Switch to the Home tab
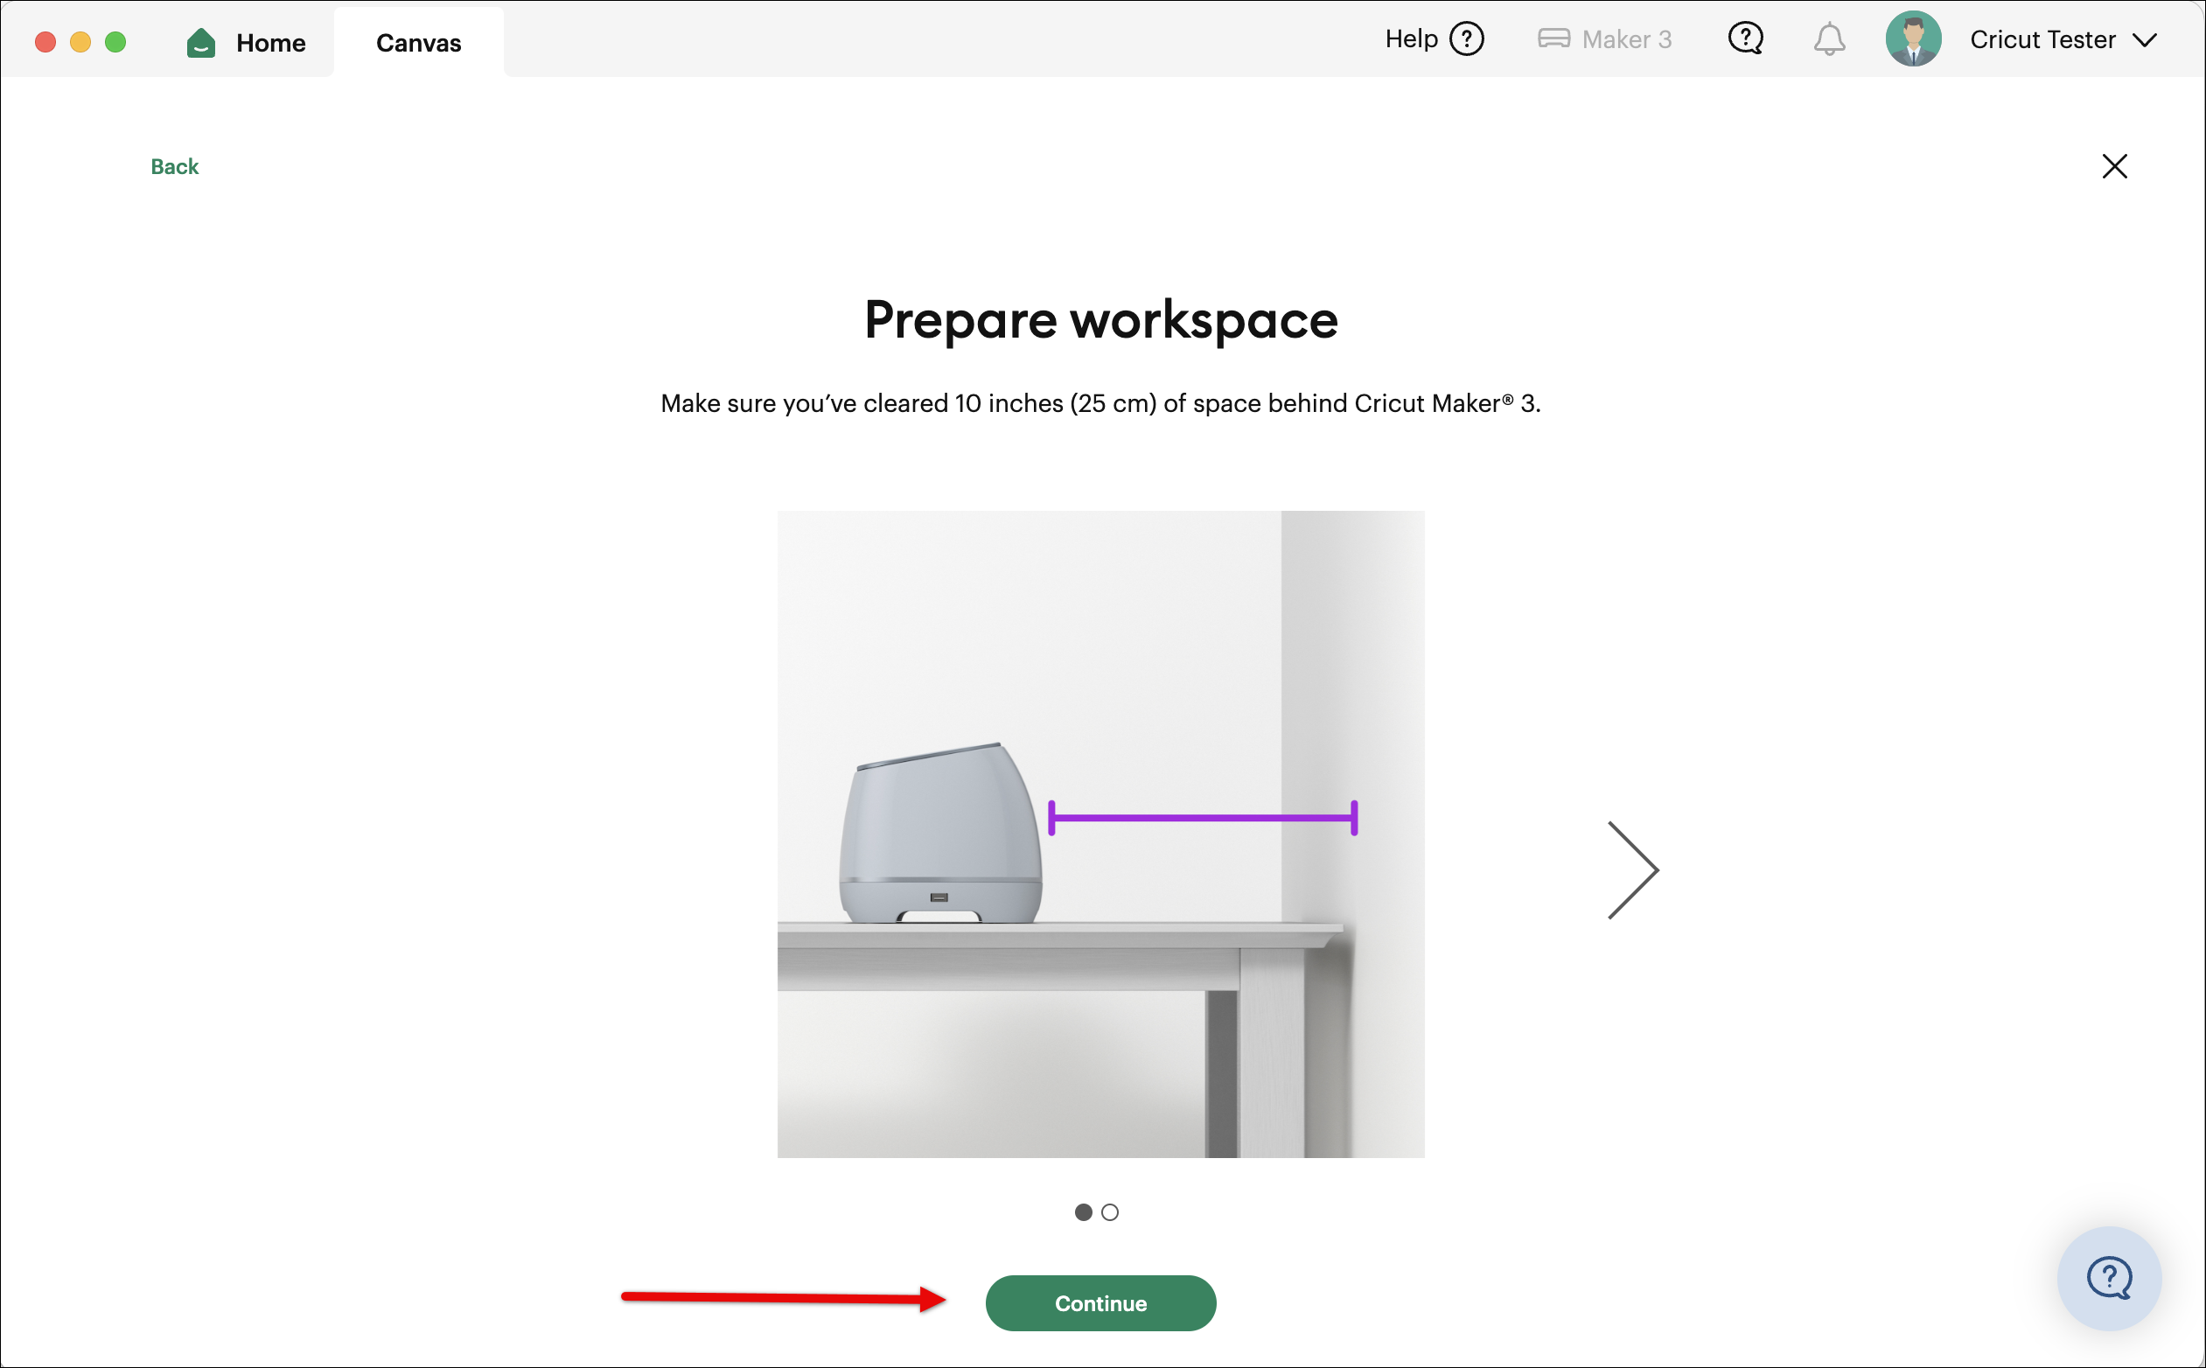Screen dimensions: 2206x1368 (x=269, y=42)
